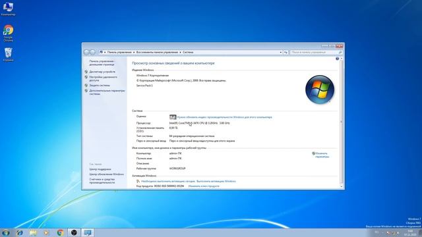The width and height of the screenshot is (422, 237).
Task: Click the WORKGROUP value text
Action: pyautogui.click(x=177, y=169)
